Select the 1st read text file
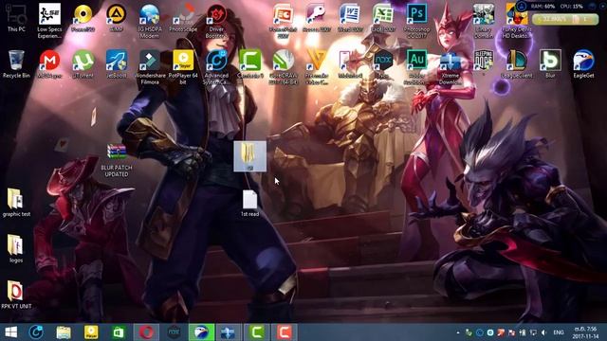Viewport: 607px width, 341px height. tap(249, 204)
